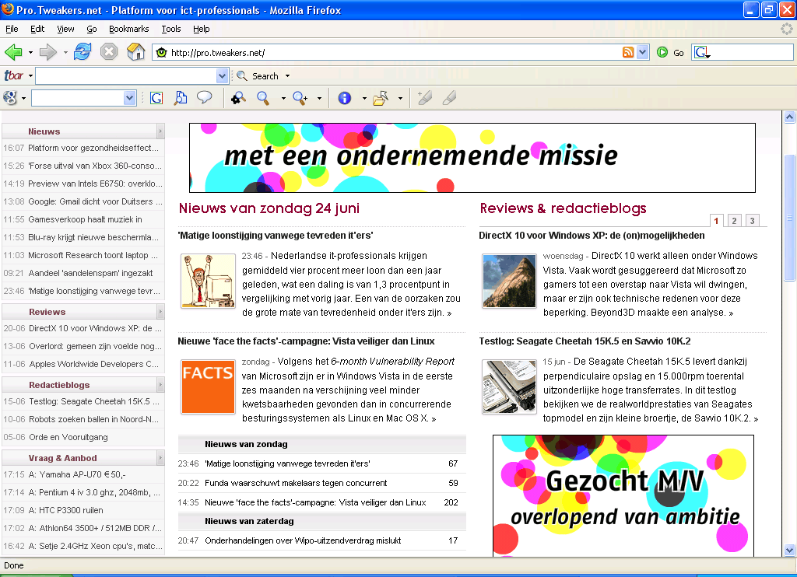
Task: Open the Go menu
Action: pyautogui.click(x=92, y=29)
